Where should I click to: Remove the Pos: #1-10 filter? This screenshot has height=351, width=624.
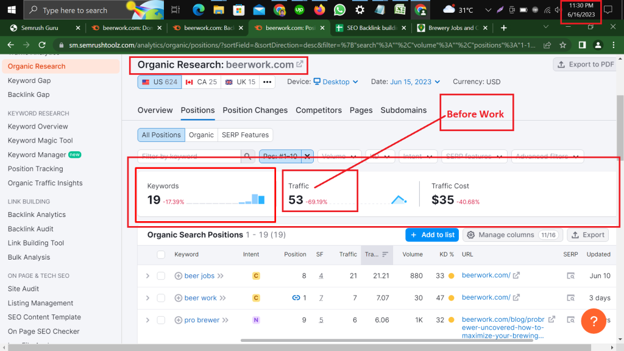point(307,157)
